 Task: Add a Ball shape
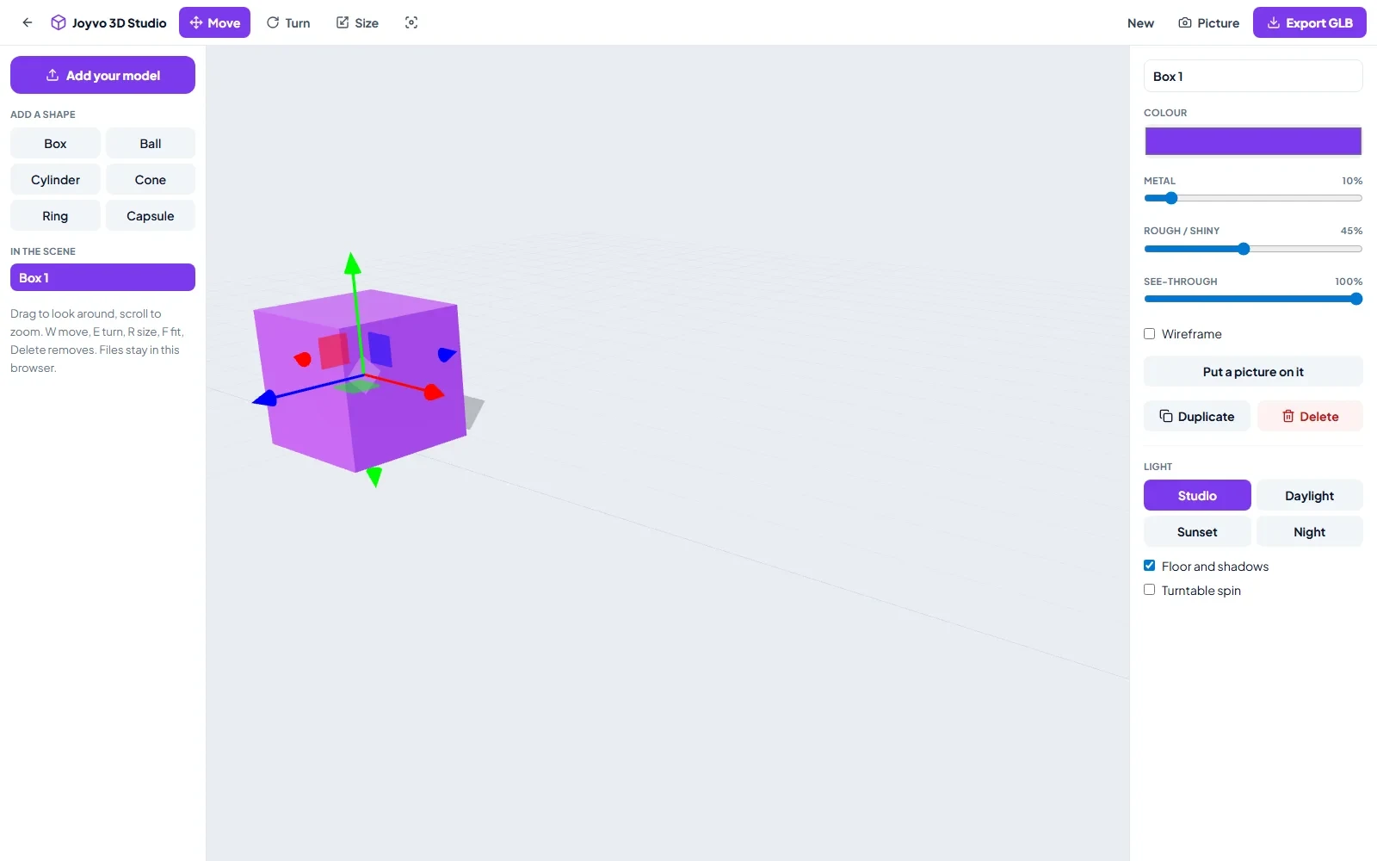point(151,143)
